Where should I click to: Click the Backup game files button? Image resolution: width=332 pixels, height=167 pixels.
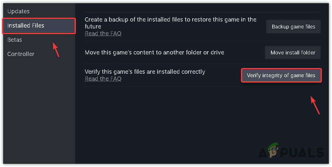click(293, 27)
